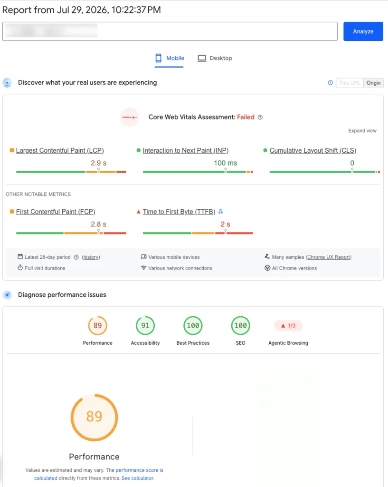Image resolution: width=388 pixels, height=487 pixels.
Task: Select the Mobile tab
Action: [x=170, y=58]
